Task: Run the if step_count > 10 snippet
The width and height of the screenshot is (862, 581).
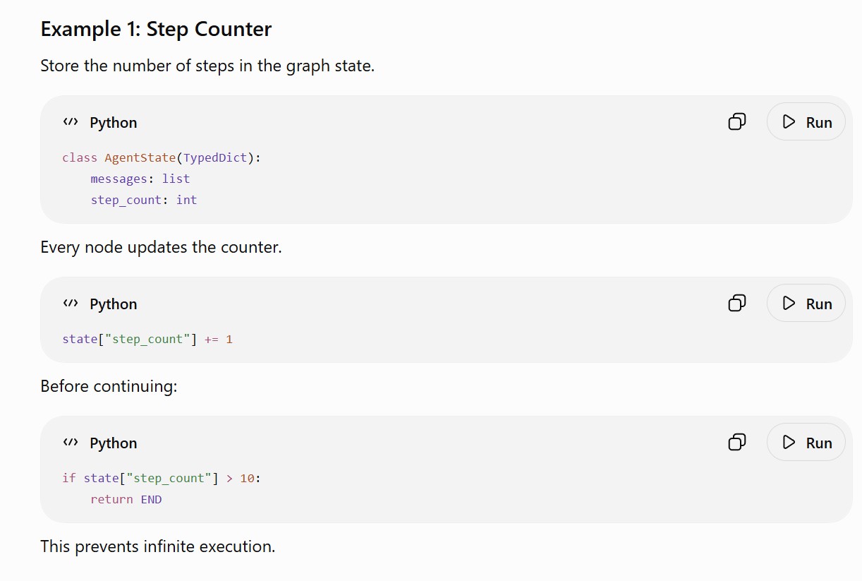Action: click(x=806, y=443)
